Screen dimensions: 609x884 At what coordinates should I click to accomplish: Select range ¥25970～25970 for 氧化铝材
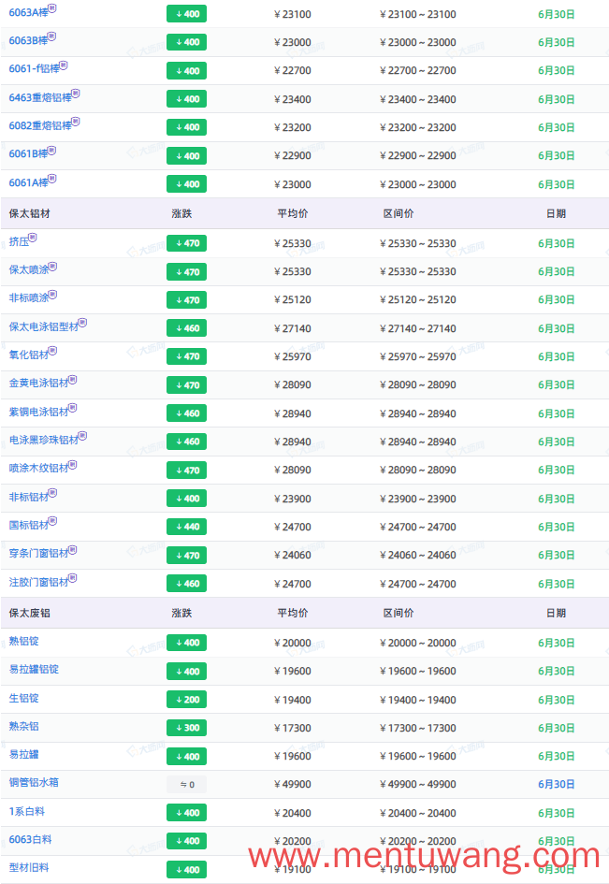click(418, 356)
